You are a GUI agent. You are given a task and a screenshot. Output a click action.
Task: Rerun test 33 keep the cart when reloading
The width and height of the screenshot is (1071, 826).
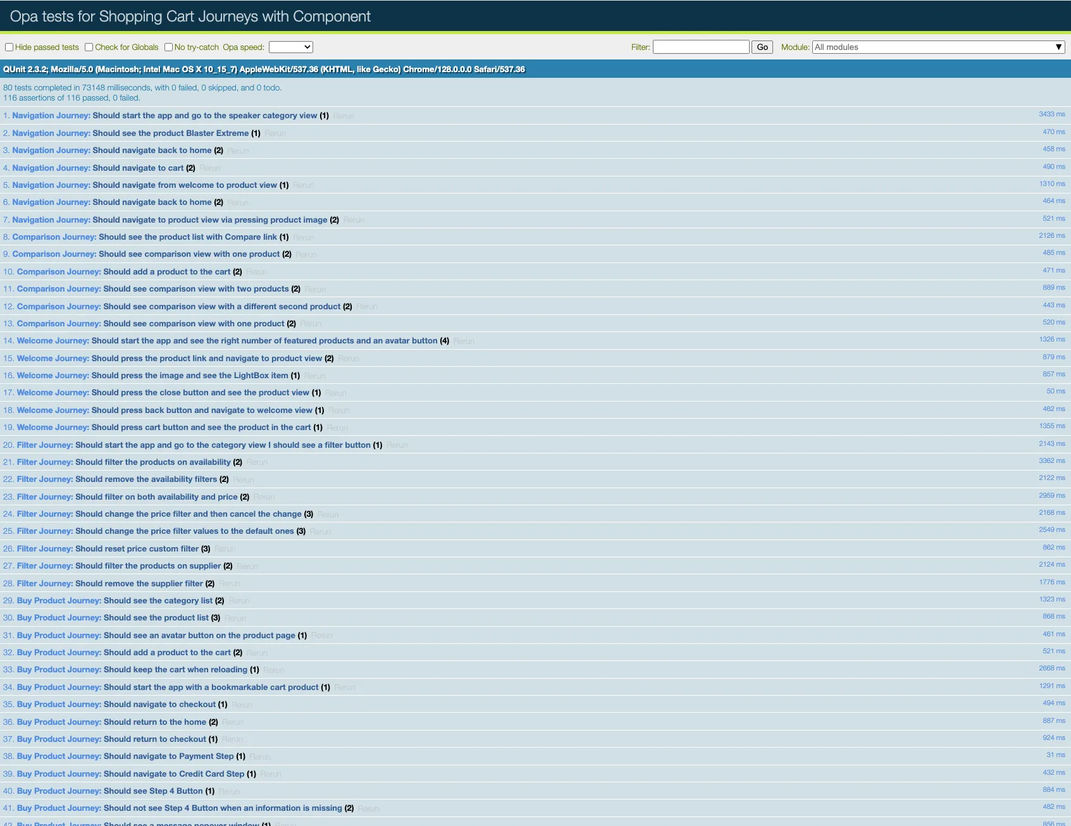(274, 670)
